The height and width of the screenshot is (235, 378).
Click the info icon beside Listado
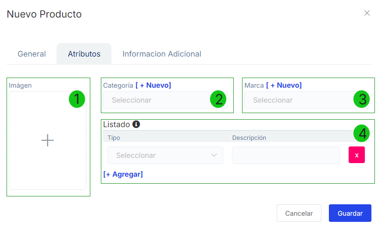136,125
